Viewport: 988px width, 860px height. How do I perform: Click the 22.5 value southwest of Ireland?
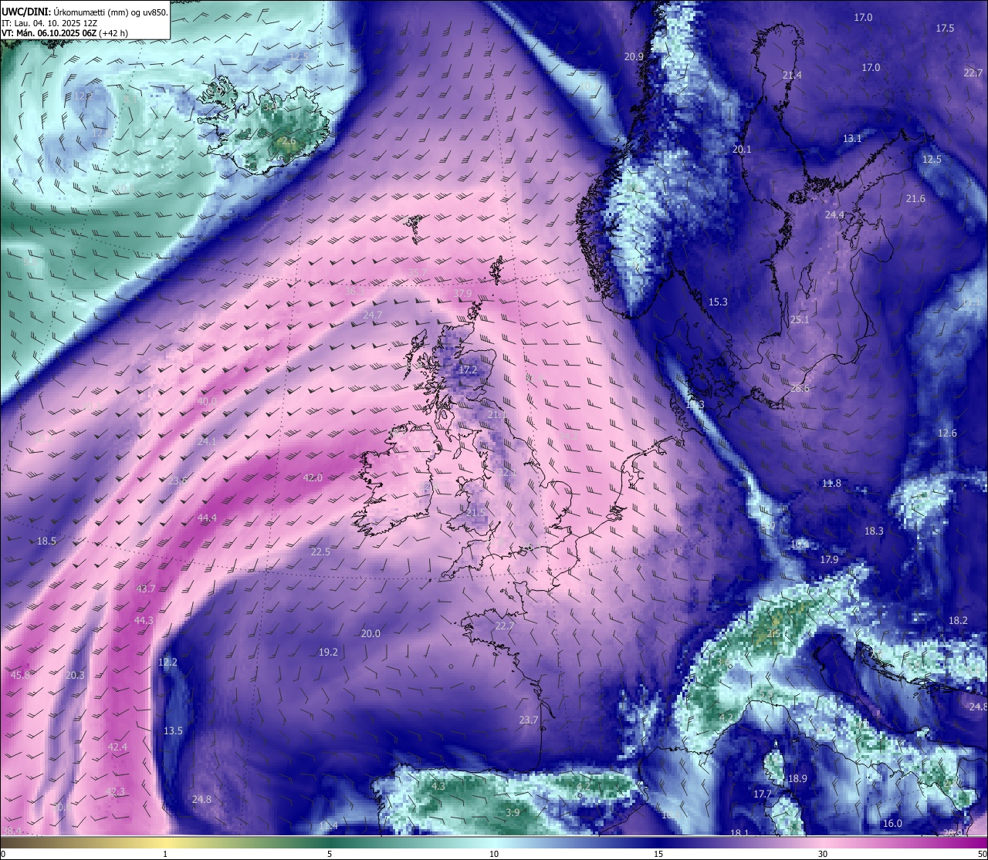(320, 551)
